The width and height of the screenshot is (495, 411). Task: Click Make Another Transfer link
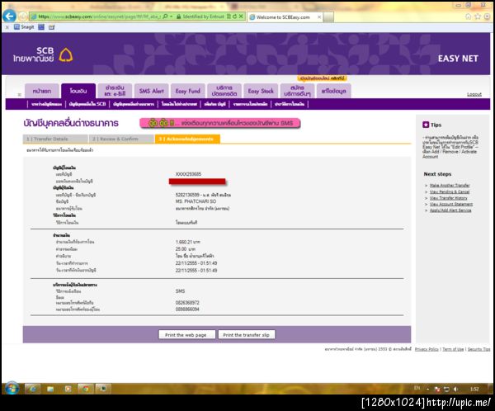(x=450, y=186)
